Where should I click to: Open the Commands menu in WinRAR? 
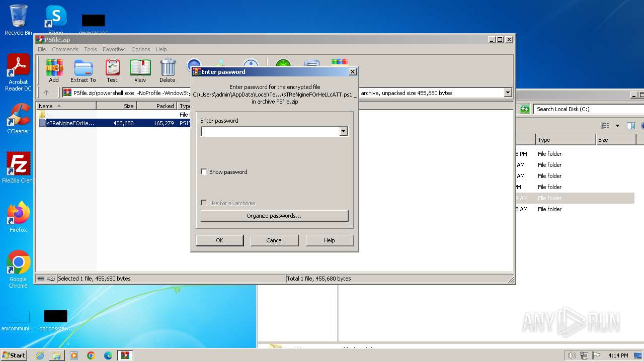coord(65,49)
